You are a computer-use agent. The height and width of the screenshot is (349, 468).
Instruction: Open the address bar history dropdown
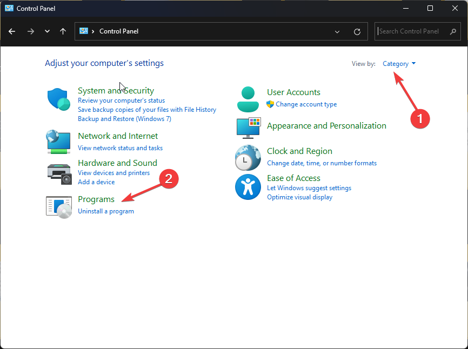coord(338,31)
